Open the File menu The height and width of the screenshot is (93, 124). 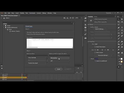(x=5, y=13)
